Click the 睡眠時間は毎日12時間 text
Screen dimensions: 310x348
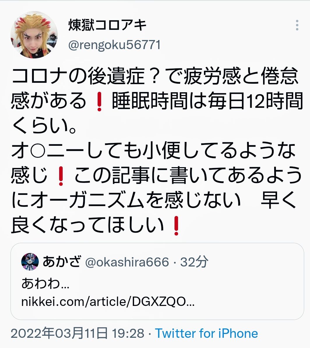point(207,101)
